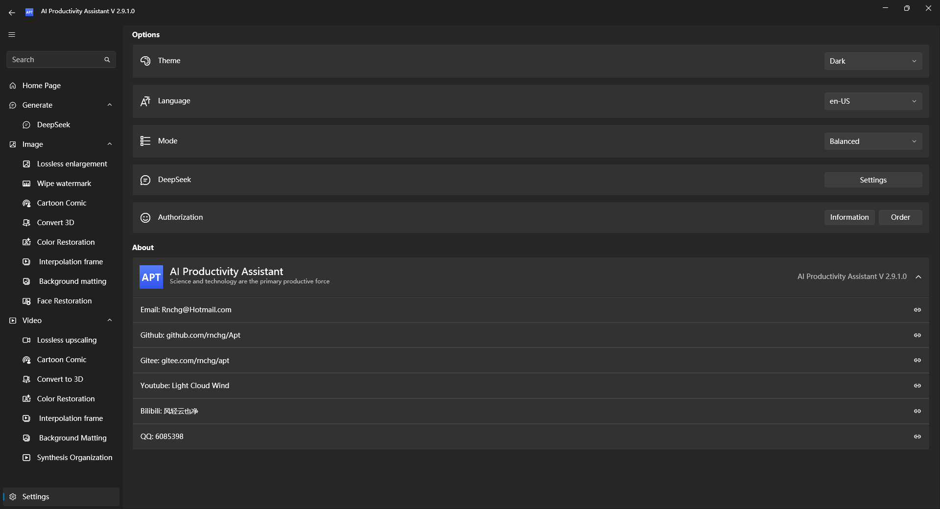Click the APT logo thumbnail
The height and width of the screenshot is (509, 940).
(151, 277)
